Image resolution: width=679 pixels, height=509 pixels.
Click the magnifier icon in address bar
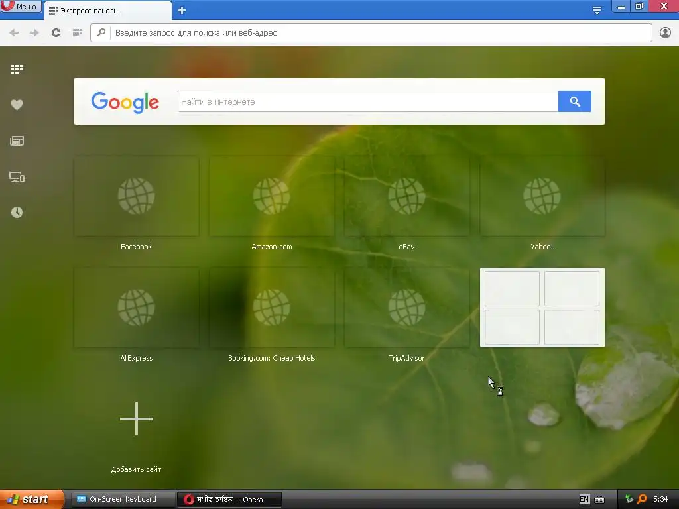(101, 32)
